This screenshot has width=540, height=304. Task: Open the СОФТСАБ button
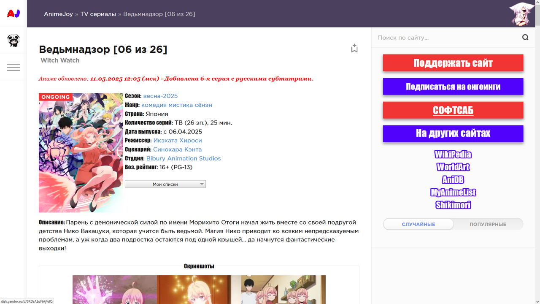(453, 110)
